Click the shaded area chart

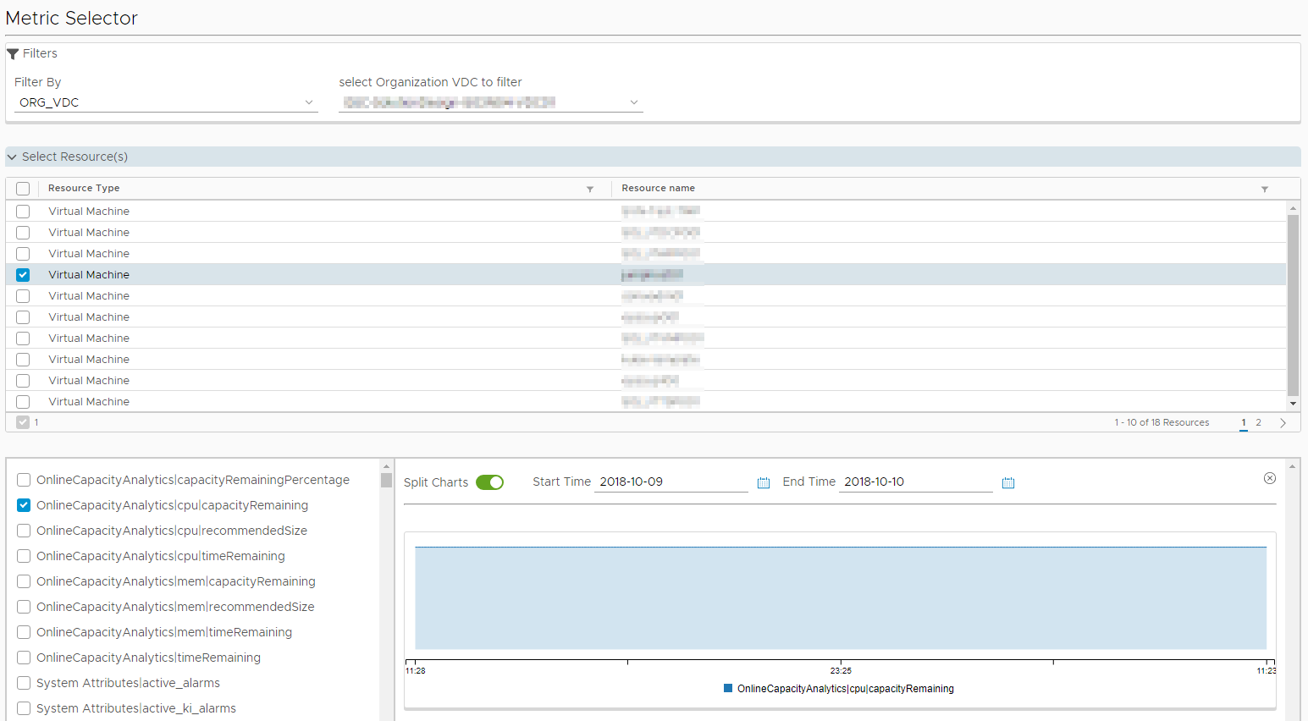841,598
